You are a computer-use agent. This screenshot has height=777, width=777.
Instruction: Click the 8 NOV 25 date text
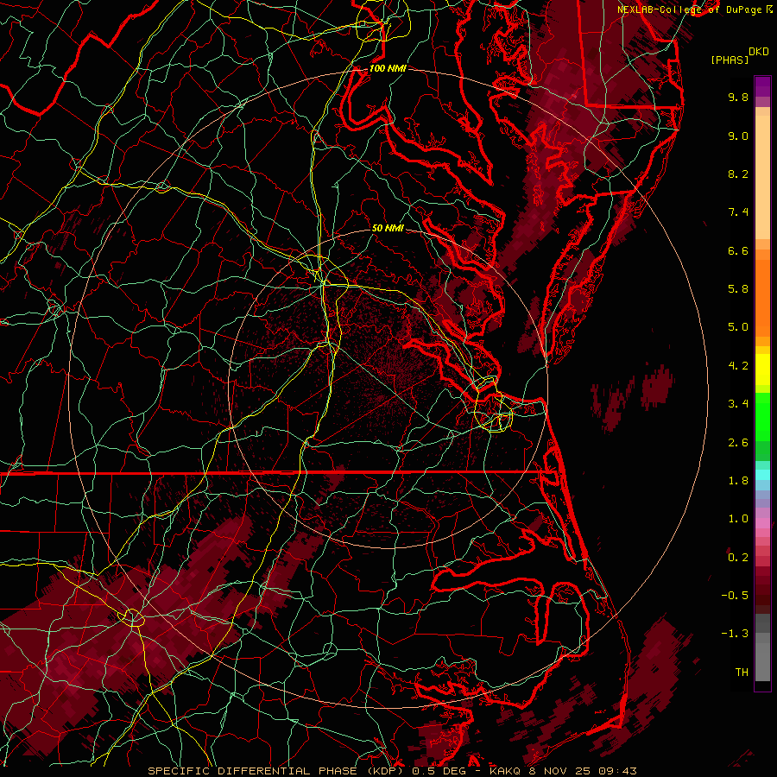pyautogui.click(x=562, y=771)
